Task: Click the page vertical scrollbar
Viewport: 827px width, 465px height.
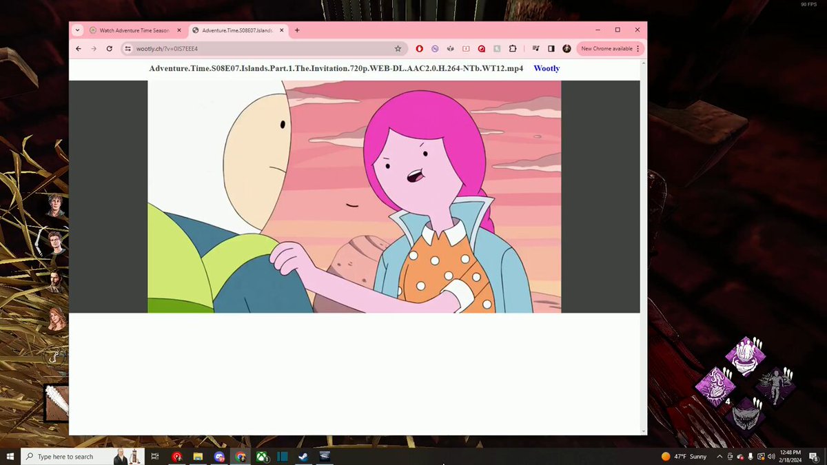Action: tap(644, 247)
